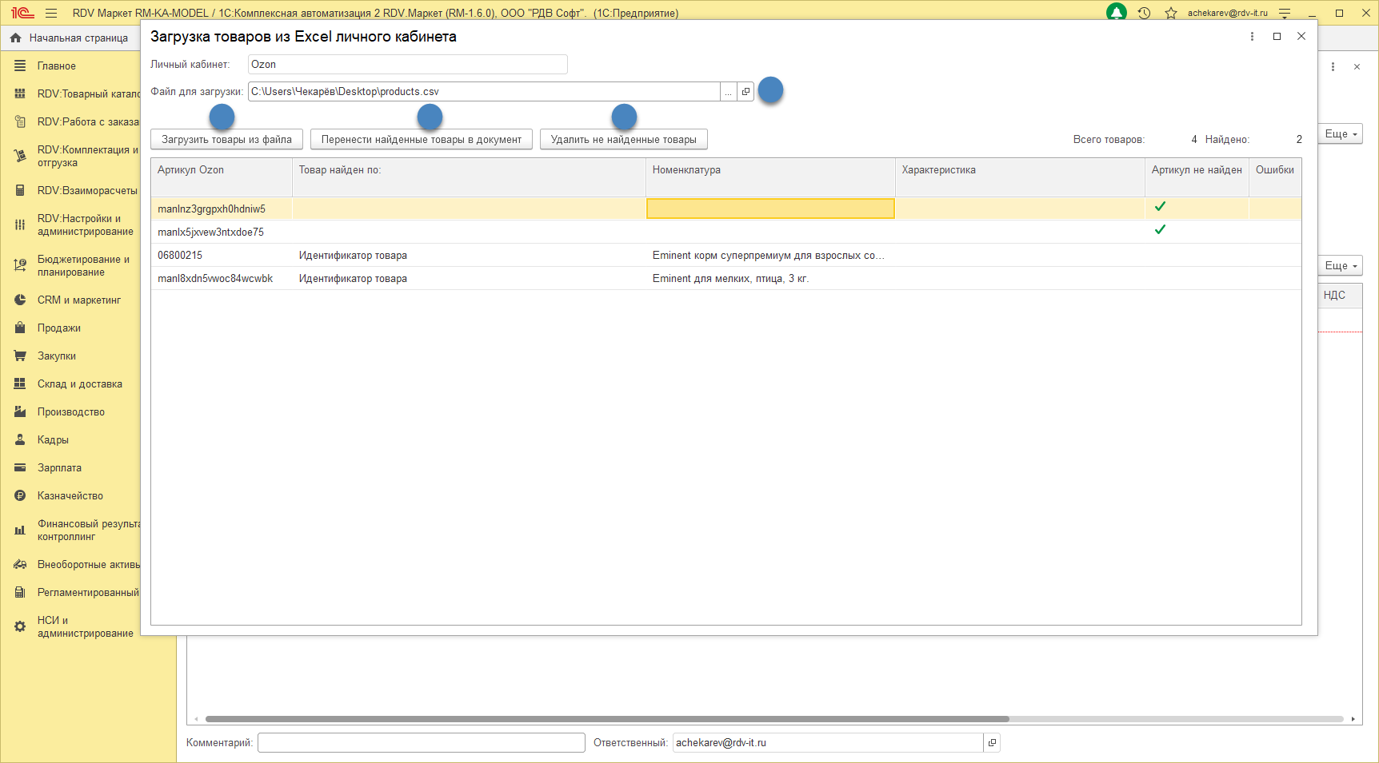
Task: Expand the lower Еще dropdown above НДС
Action: click(x=1341, y=266)
